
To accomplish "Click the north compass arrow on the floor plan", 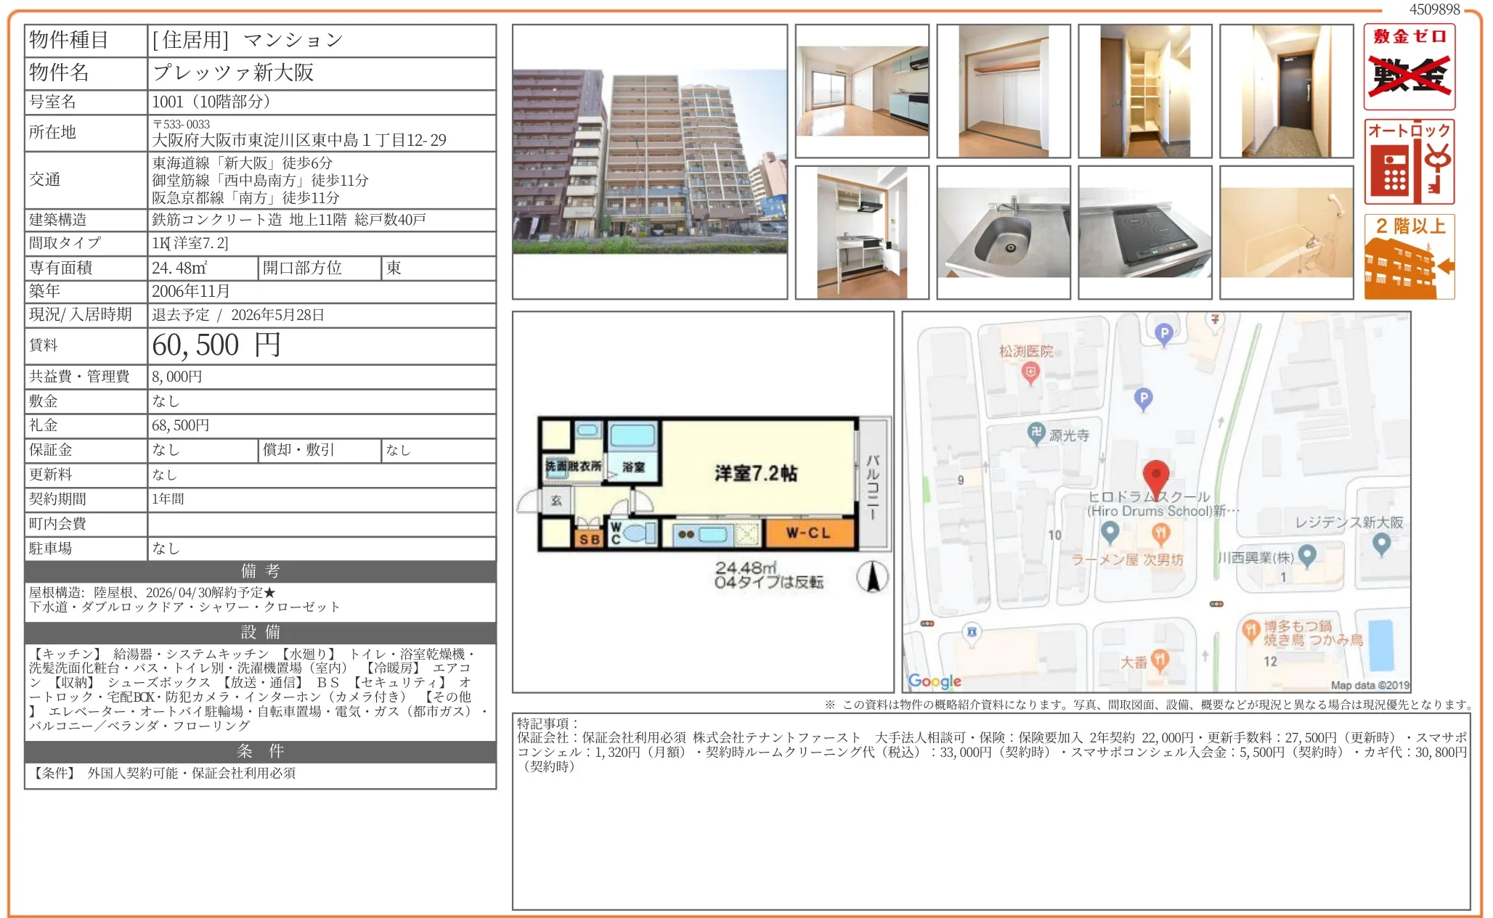I will [x=872, y=578].
